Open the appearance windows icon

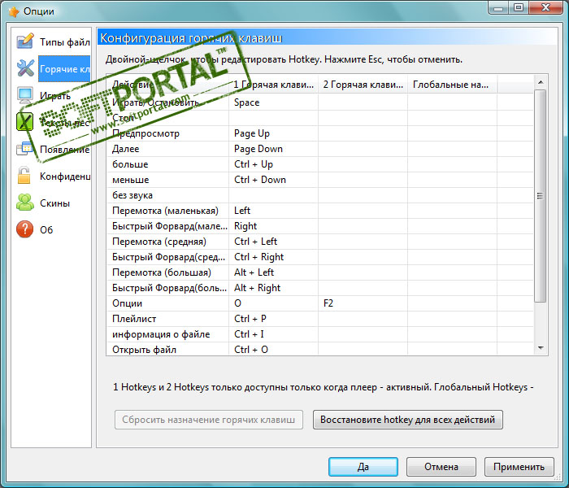pos(25,149)
